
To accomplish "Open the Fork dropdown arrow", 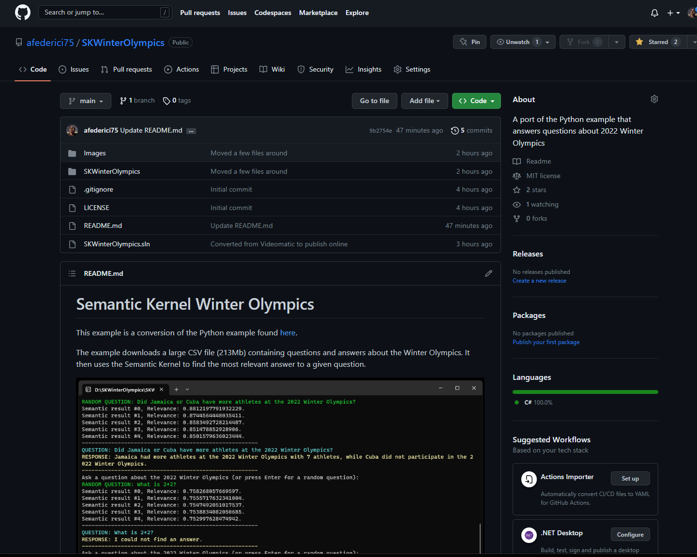I will point(617,42).
